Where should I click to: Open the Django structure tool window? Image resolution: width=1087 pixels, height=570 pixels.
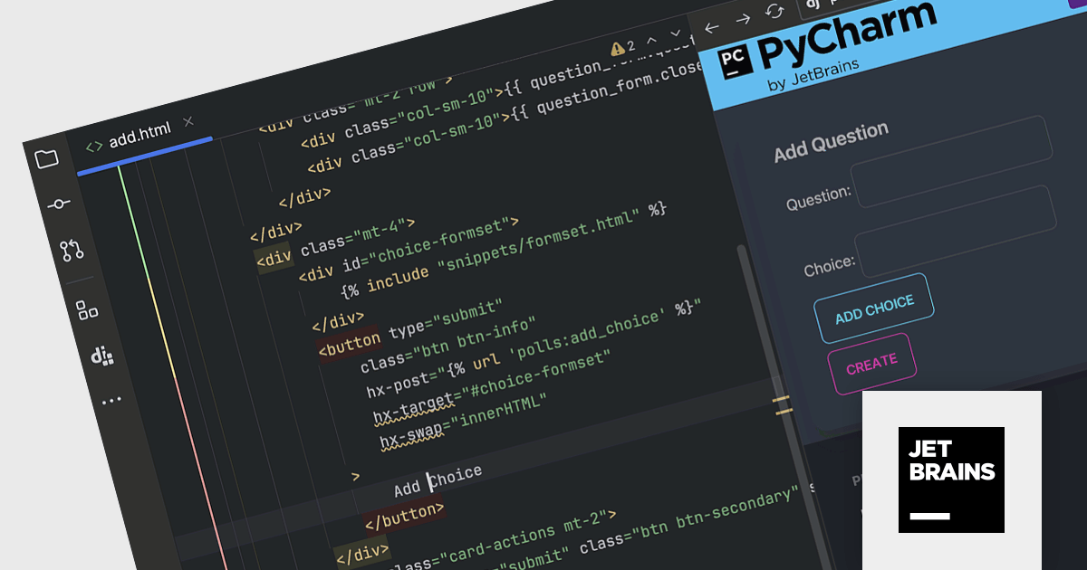point(101,356)
